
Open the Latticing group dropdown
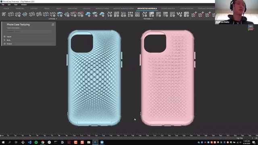pos(53,19)
